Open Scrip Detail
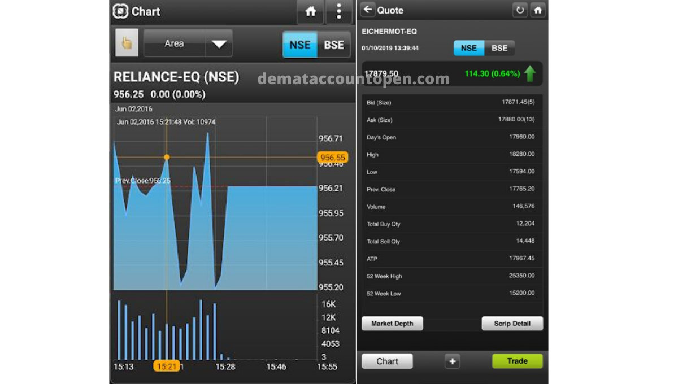The width and height of the screenshot is (678, 384). click(x=512, y=324)
